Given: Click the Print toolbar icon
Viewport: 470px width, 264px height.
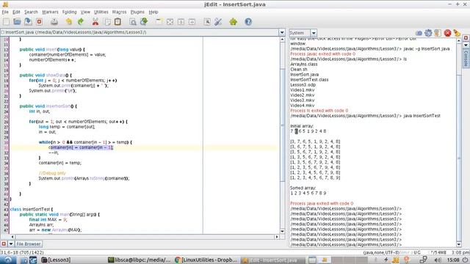Looking at the screenshot, I should point(54,21).
